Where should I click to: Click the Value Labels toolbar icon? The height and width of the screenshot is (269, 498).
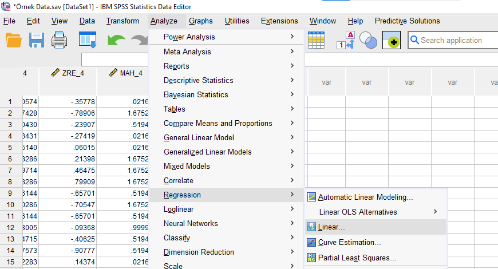(x=347, y=41)
